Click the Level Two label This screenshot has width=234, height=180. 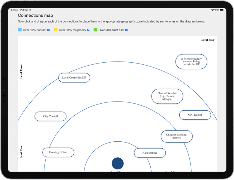(21, 152)
